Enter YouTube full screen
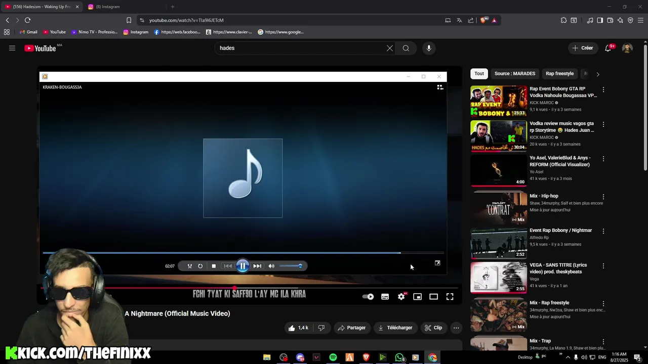Screen dimensions: 648x364 450,297
